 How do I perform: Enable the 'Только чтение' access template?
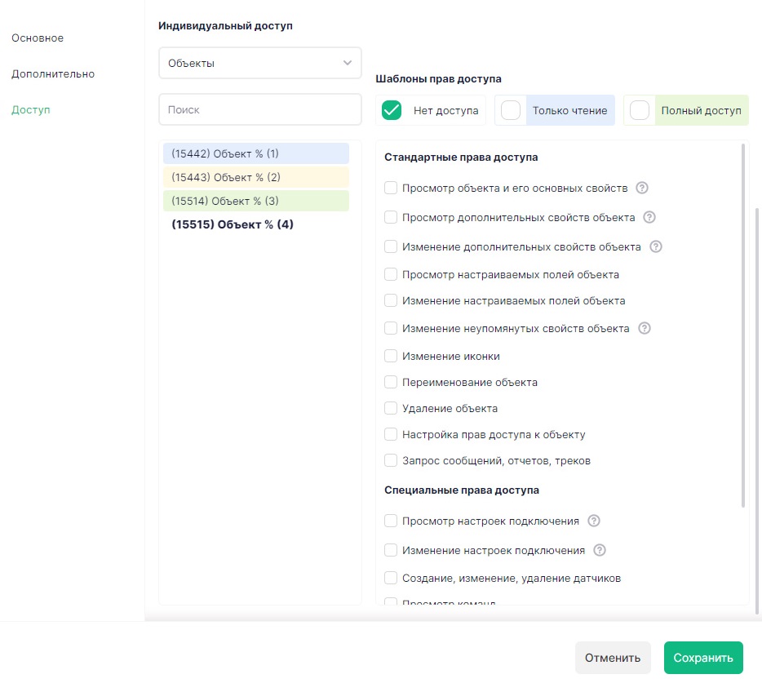[511, 110]
